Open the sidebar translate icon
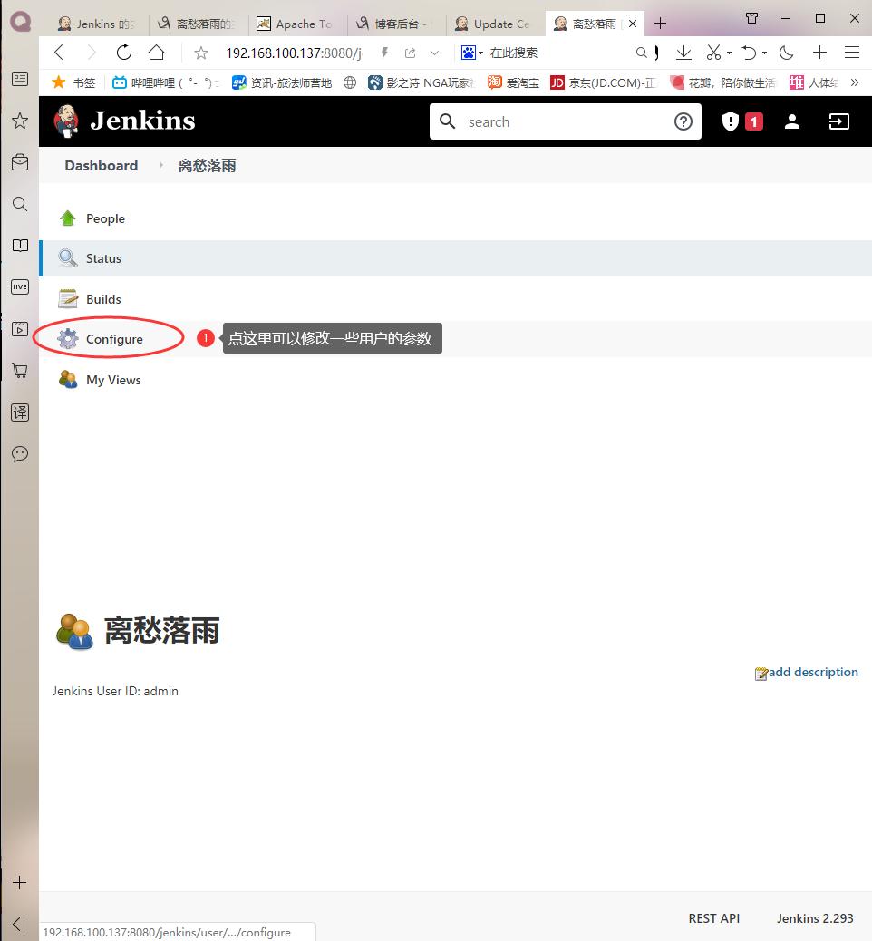The height and width of the screenshot is (941, 872). point(20,412)
